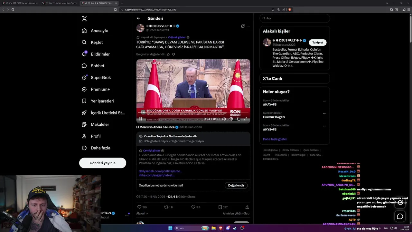This screenshot has height=232, width=412.
Task: Open #KYSvFB trend
Action: (x=270, y=129)
